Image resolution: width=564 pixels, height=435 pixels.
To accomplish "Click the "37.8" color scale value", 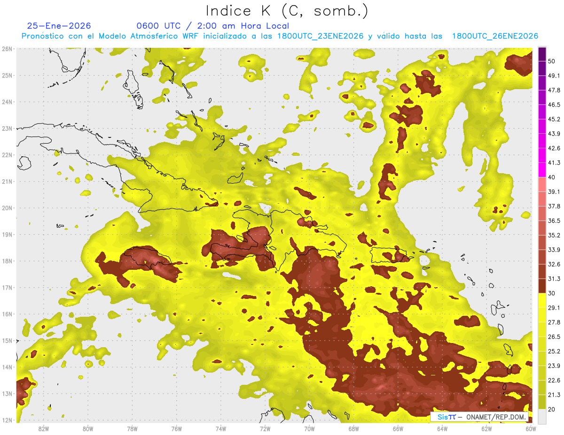I will (x=554, y=206).
